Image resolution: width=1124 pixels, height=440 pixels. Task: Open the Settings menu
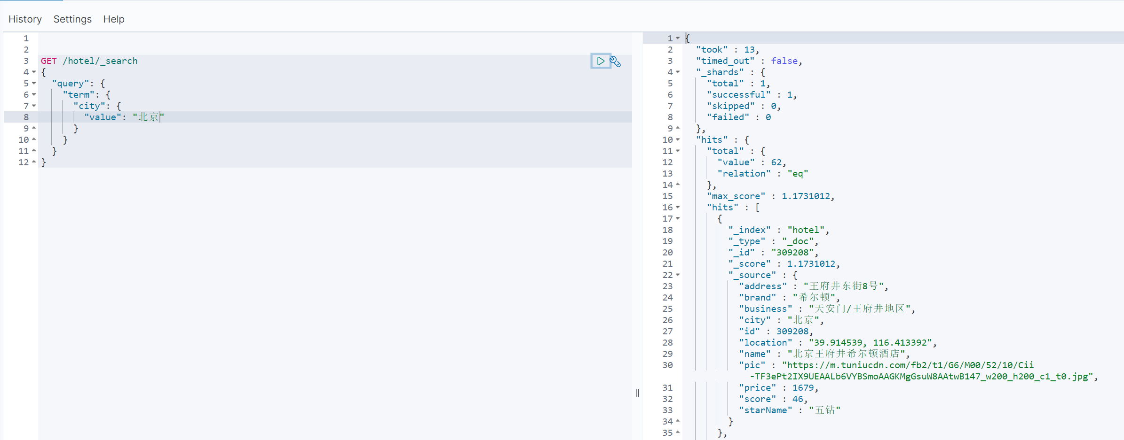tap(72, 19)
